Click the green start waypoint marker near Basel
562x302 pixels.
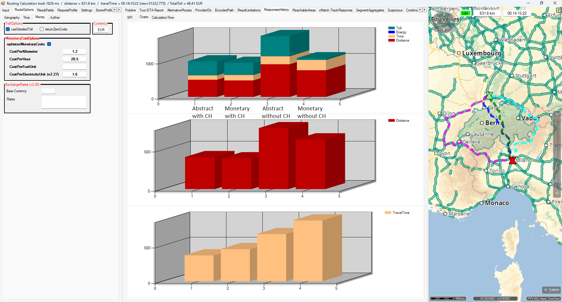point(489,96)
